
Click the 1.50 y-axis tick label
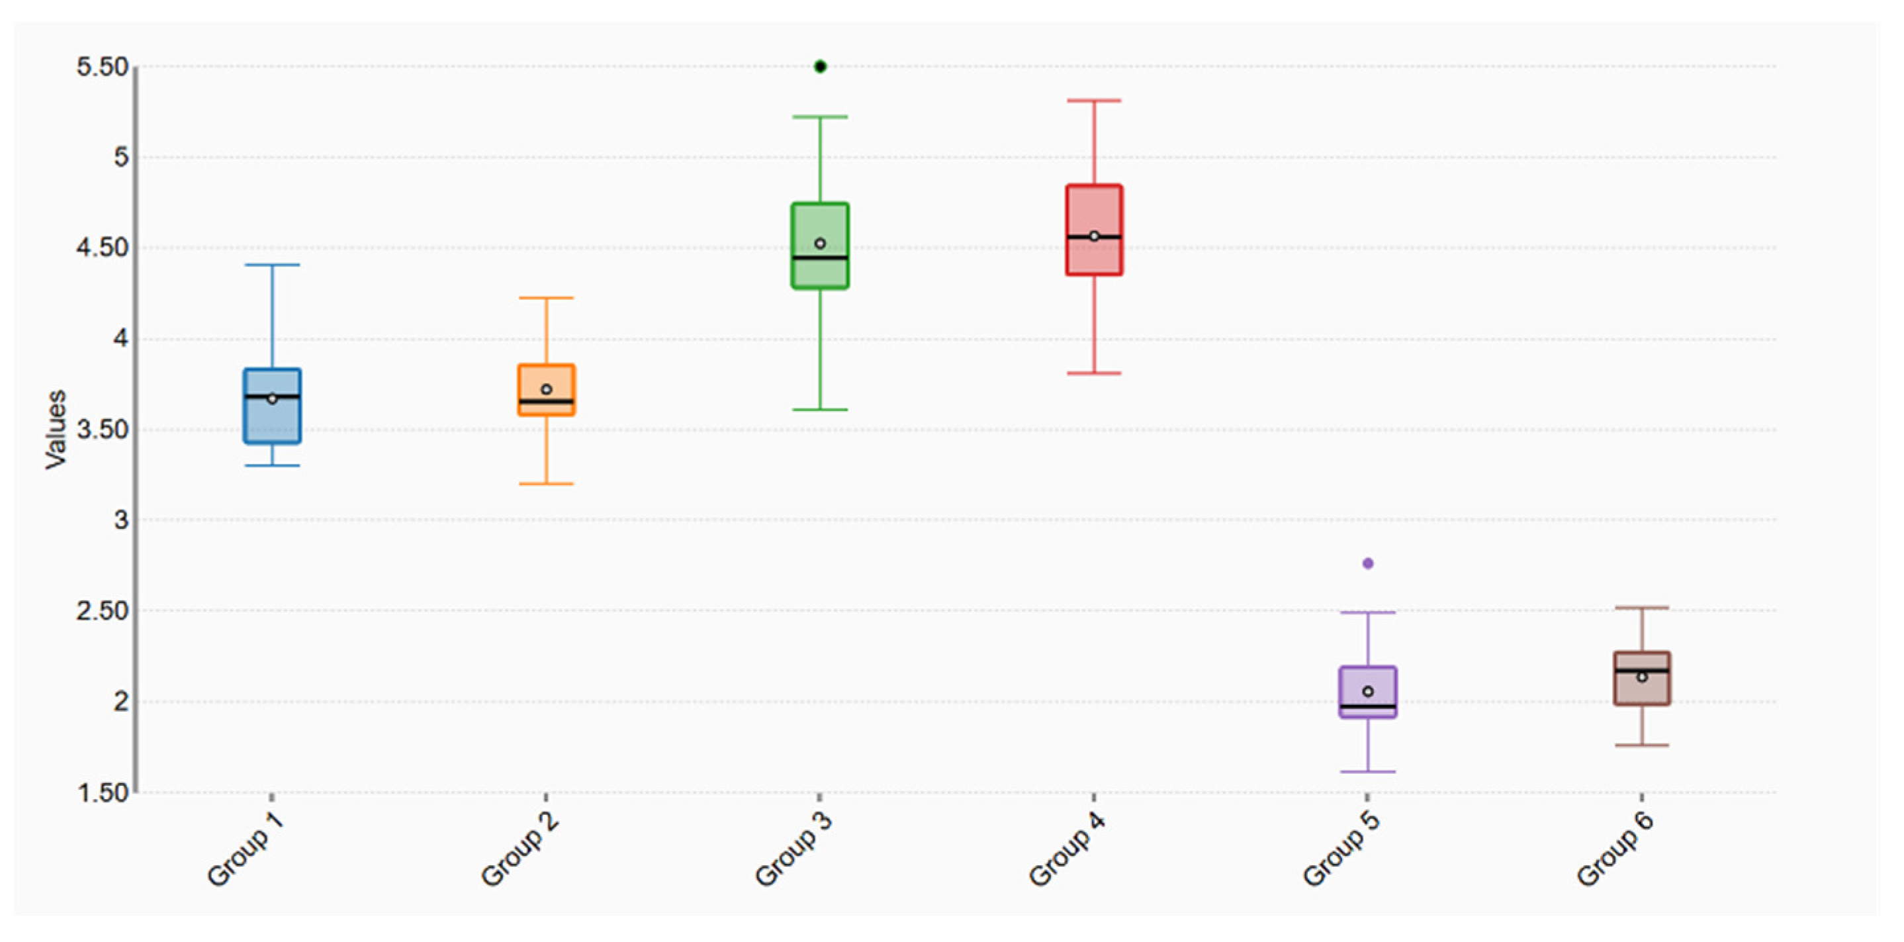tap(103, 792)
